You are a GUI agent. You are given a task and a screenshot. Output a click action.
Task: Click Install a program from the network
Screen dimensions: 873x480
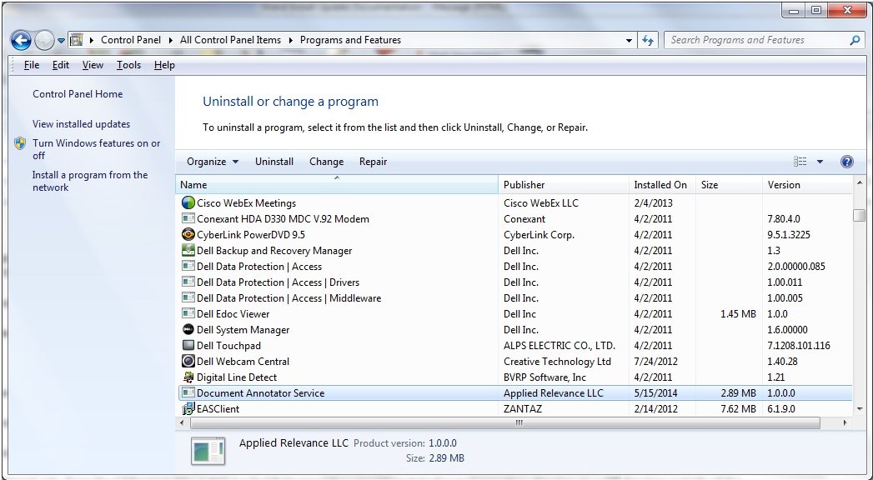pos(90,181)
